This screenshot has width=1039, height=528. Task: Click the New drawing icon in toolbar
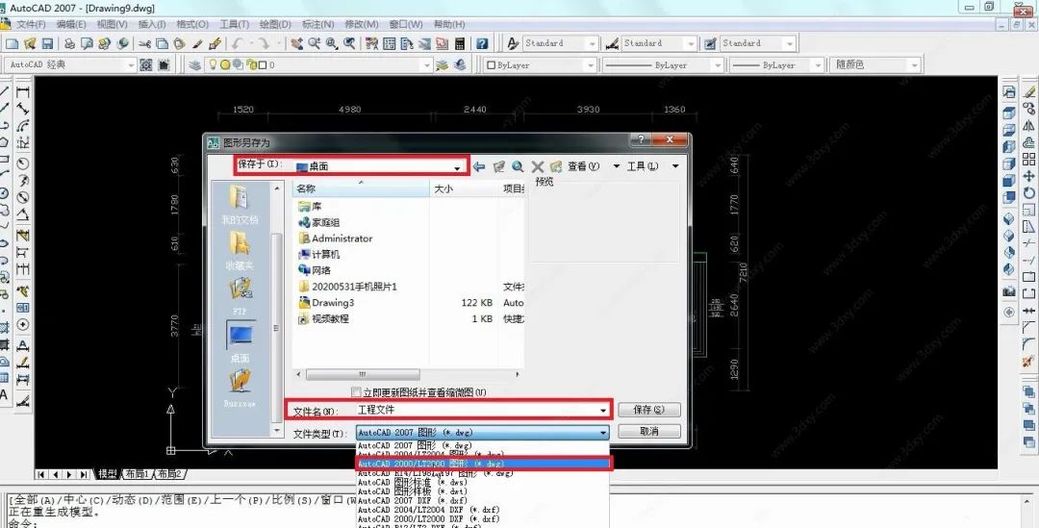tap(12, 43)
